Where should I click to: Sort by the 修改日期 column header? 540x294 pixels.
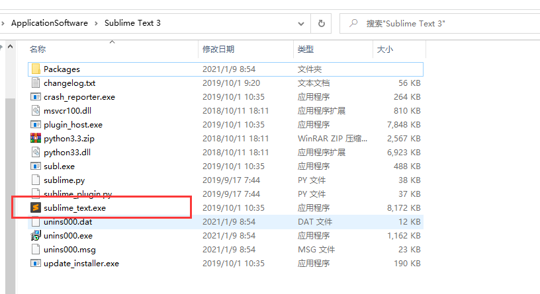point(218,49)
